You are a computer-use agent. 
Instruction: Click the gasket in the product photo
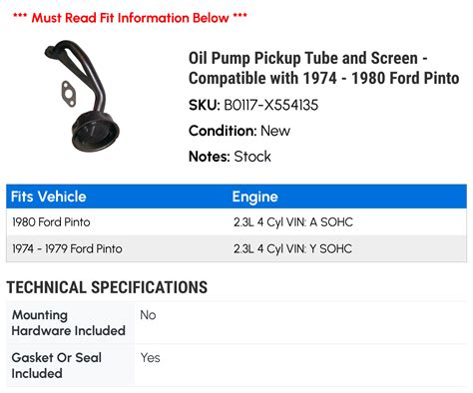tap(69, 94)
